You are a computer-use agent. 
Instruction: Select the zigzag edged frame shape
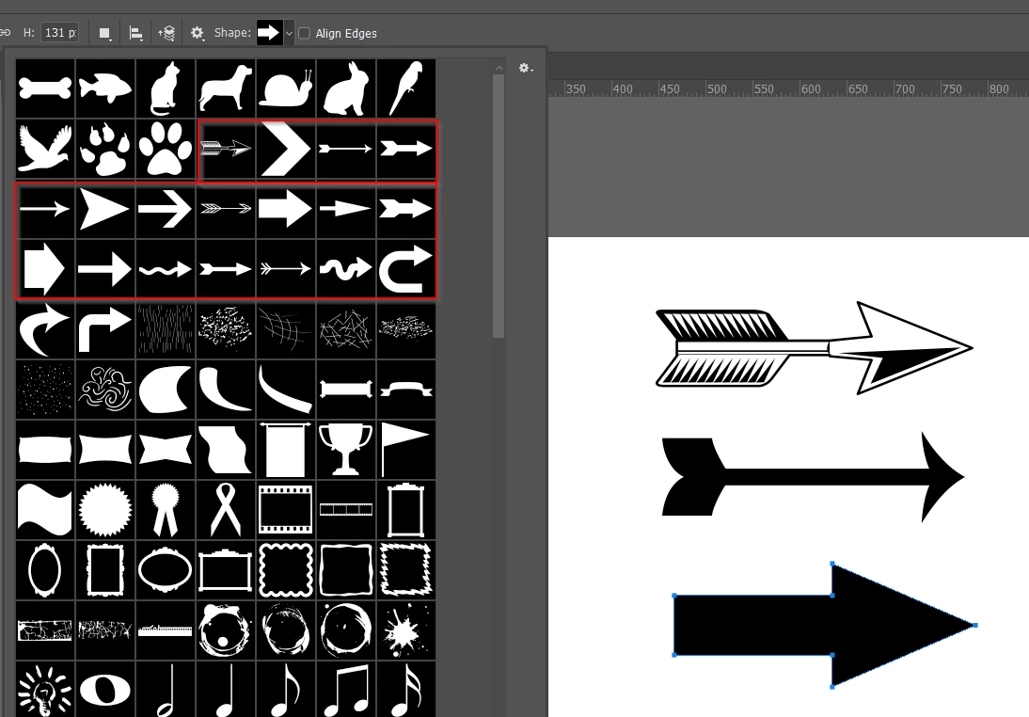pyautogui.click(x=406, y=570)
